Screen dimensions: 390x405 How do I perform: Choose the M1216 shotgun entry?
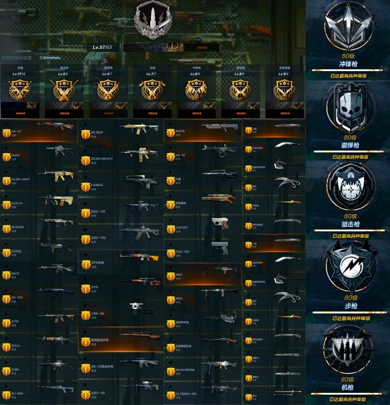203,131
